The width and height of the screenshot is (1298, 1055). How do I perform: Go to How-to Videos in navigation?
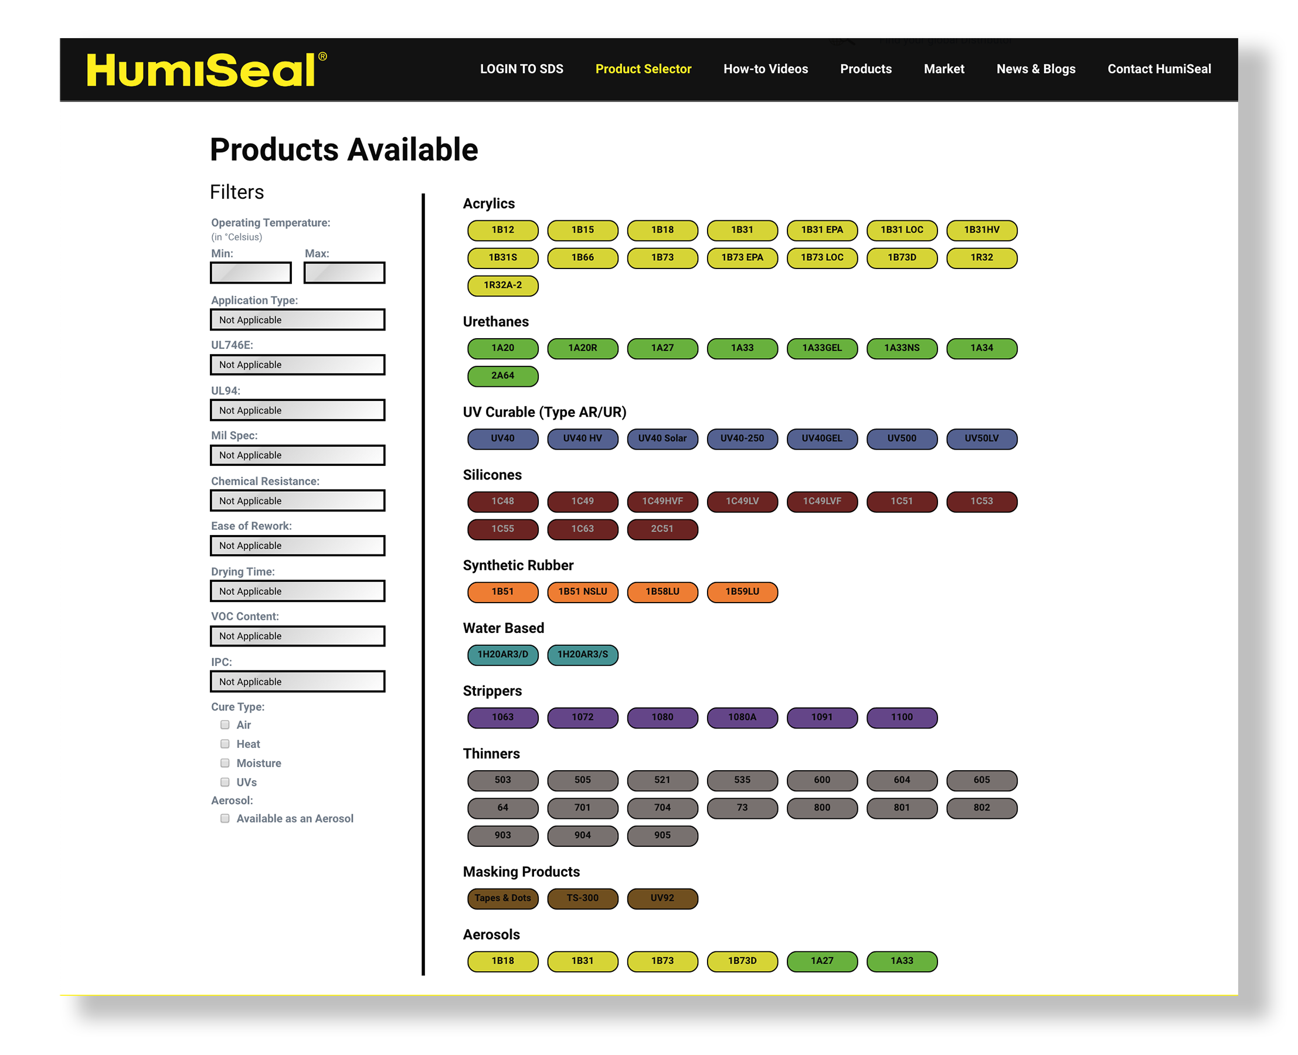[766, 69]
